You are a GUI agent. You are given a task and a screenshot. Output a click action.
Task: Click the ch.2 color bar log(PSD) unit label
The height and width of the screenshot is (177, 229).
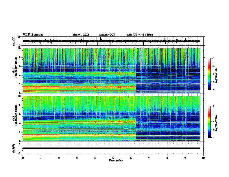217,123
